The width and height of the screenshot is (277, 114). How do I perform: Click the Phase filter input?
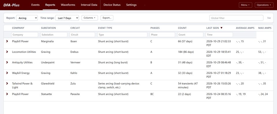pos(162,35)
